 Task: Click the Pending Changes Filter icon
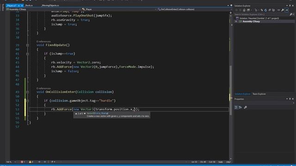click(x=256, y=10)
